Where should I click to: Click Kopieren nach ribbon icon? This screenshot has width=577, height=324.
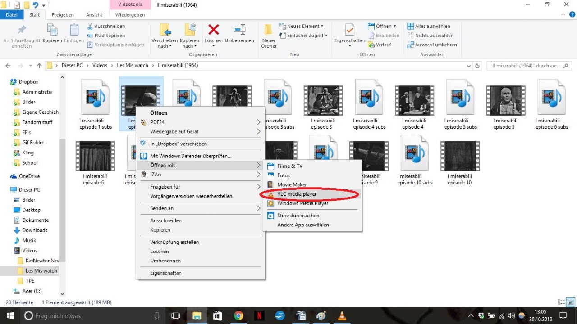[190, 30]
